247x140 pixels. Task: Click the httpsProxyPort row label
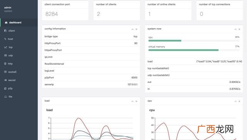coord(53,50)
